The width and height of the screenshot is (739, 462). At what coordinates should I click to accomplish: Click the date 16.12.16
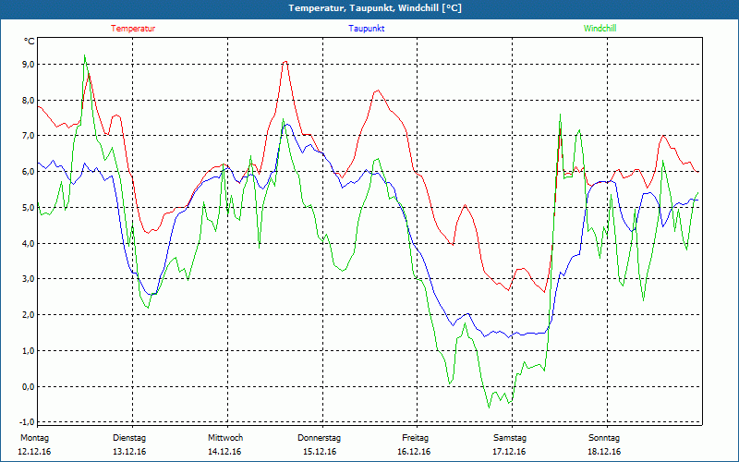(414, 452)
